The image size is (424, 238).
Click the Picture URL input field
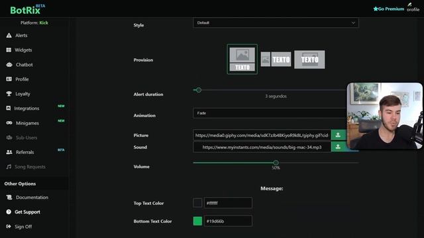pos(262,135)
